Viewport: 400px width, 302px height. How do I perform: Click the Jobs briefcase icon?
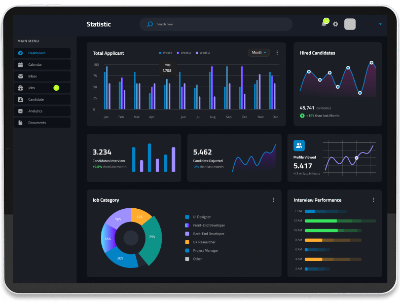coord(20,88)
